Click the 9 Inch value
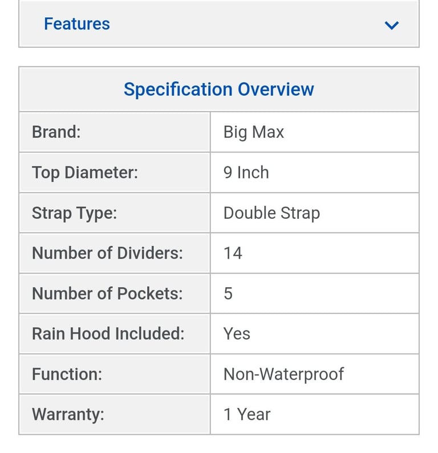This screenshot has height=453, width=438. (246, 173)
